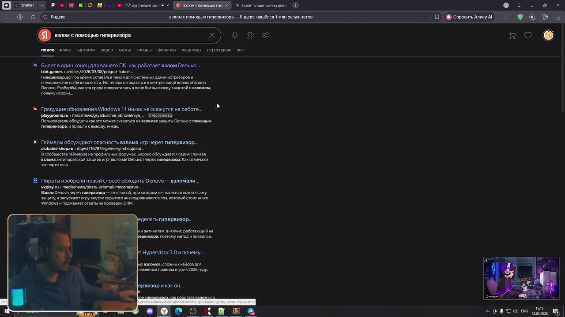Search by image with camera icon

(250, 35)
